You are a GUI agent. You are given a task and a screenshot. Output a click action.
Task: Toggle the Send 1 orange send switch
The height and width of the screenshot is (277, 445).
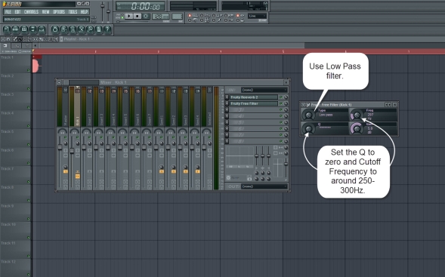(x=162, y=171)
